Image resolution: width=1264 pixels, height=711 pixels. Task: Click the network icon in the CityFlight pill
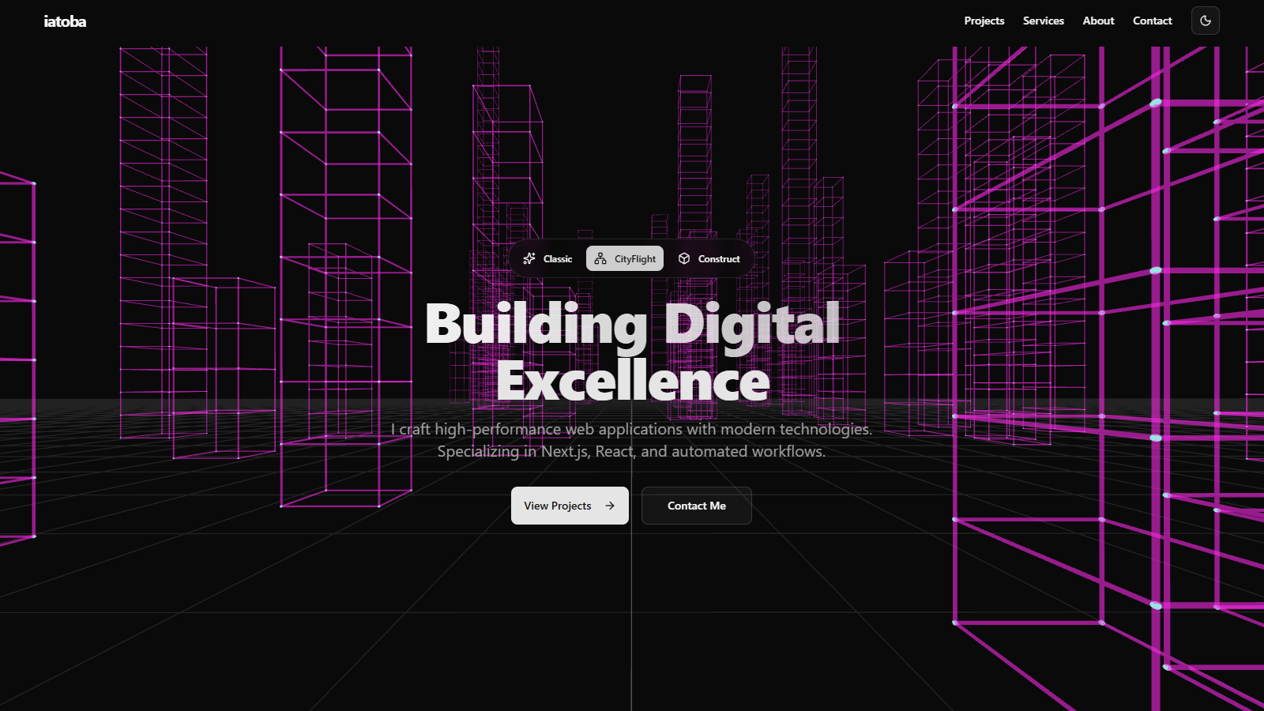600,258
